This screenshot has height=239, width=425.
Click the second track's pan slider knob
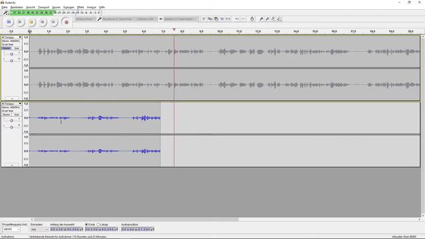tap(11, 127)
